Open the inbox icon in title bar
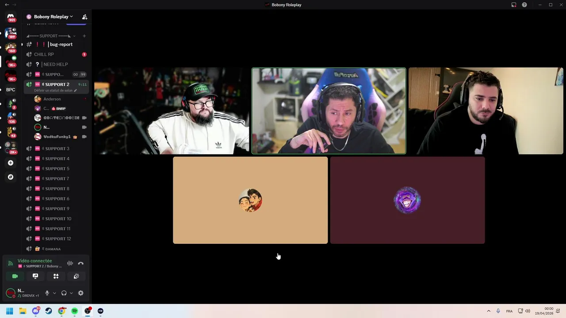 (514, 5)
